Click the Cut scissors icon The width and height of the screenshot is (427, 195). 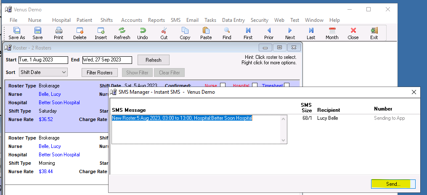pyautogui.click(x=164, y=30)
